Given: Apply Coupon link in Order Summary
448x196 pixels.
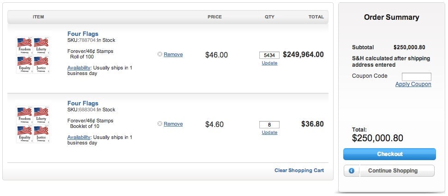Looking at the screenshot, I should (413, 84).
